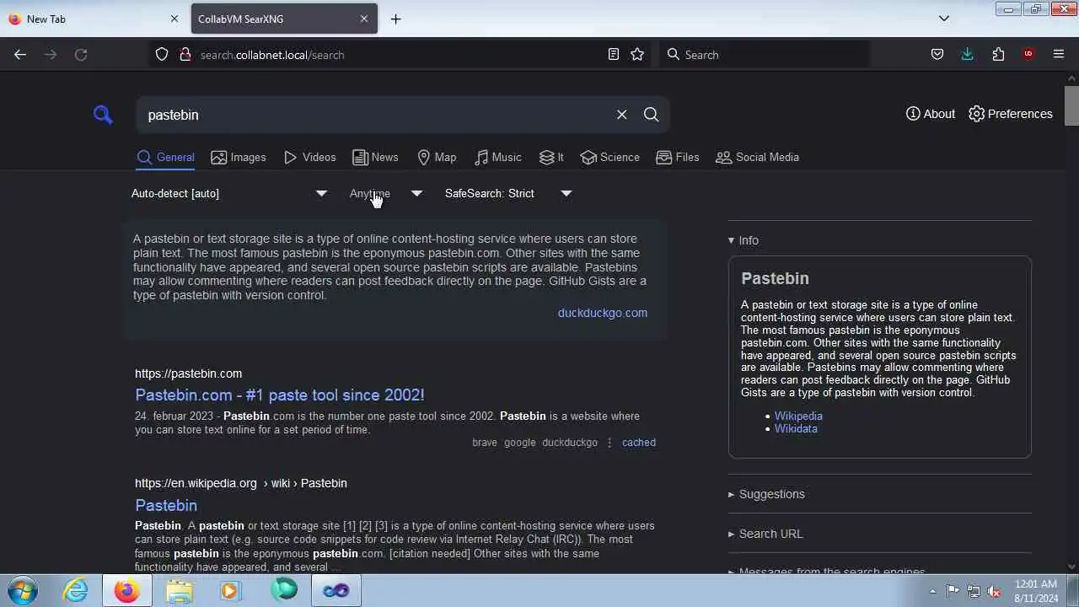Open Wikipedia link in Info box
Image resolution: width=1079 pixels, height=607 pixels.
798,416
